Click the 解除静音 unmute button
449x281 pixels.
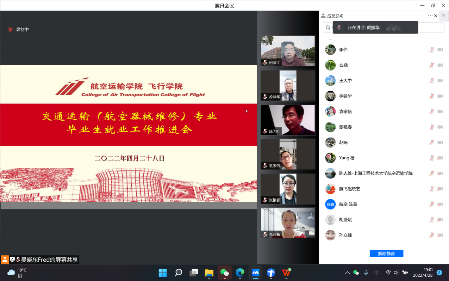[386, 253]
